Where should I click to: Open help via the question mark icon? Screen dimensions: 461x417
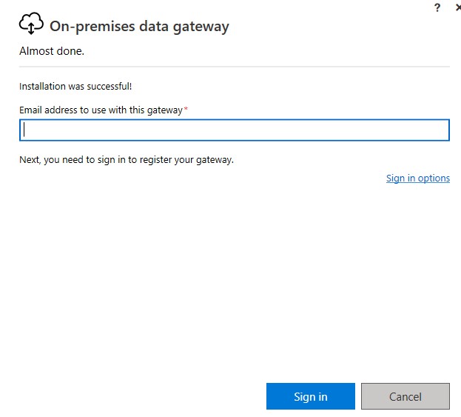[x=437, y=7]
